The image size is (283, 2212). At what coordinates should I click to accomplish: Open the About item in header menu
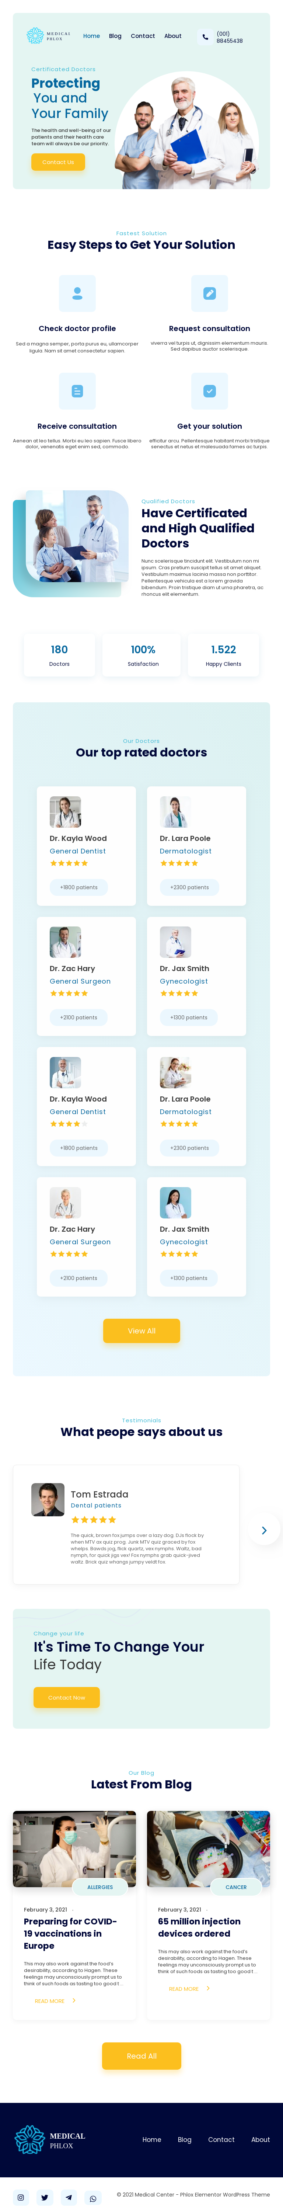coord(172,36)
